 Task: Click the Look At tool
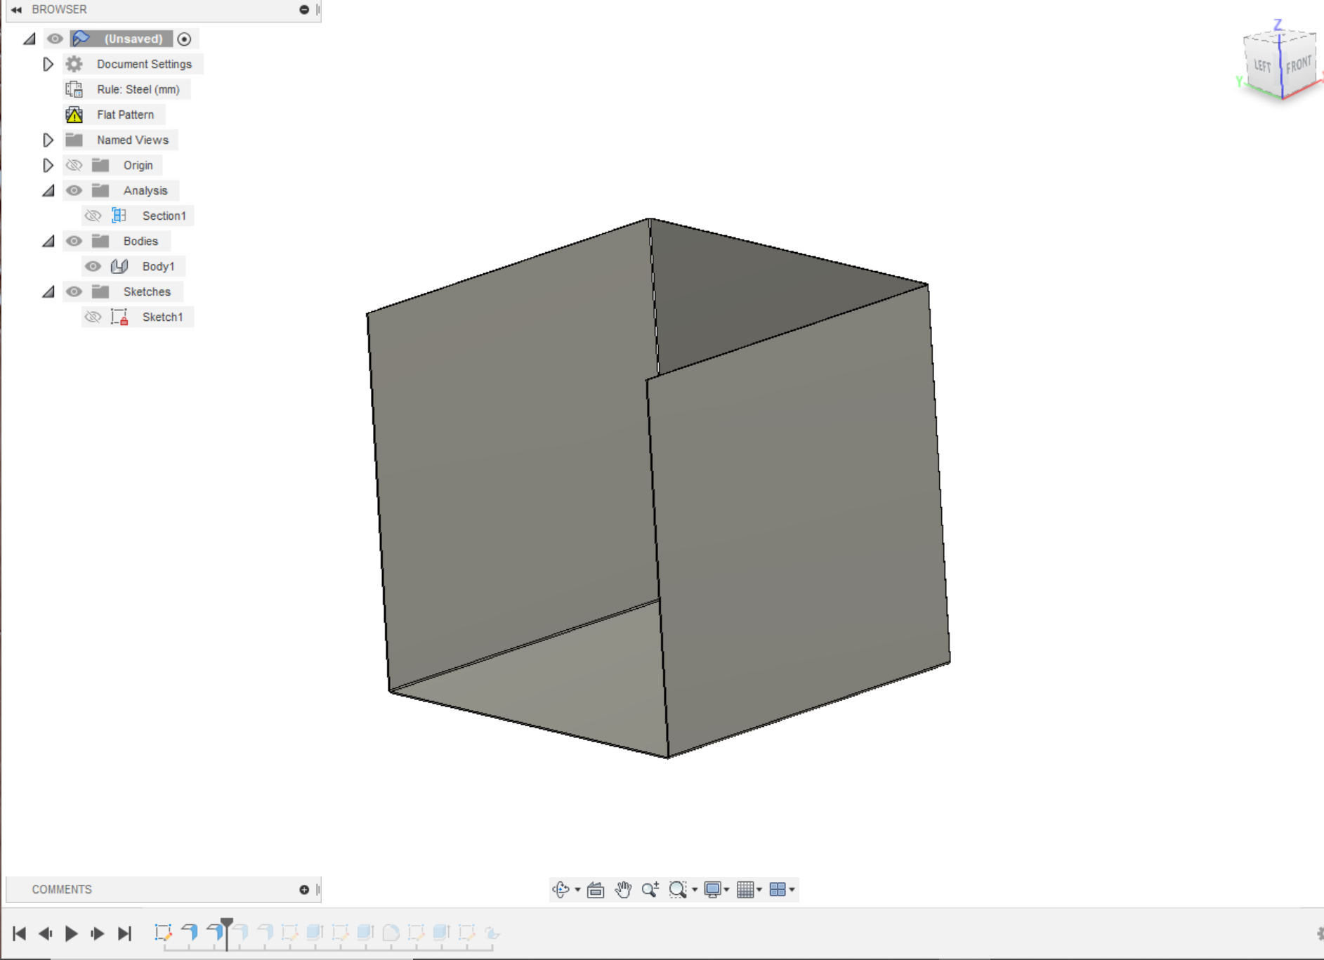pyautogui.click(x=594, y=888)
